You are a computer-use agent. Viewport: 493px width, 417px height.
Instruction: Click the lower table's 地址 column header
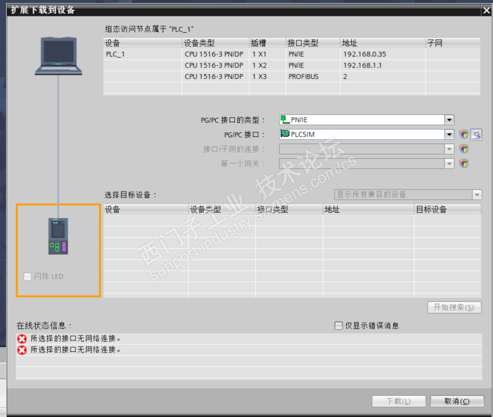tap(368, 210)
